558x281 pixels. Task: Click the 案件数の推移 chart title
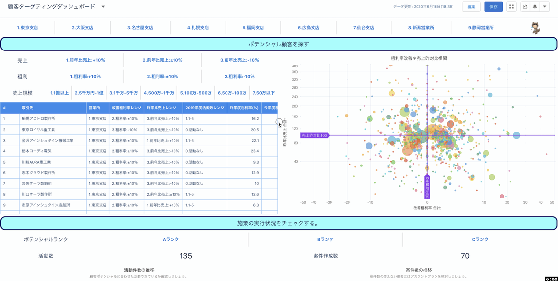pyautogui.click(x=418, y=270)
